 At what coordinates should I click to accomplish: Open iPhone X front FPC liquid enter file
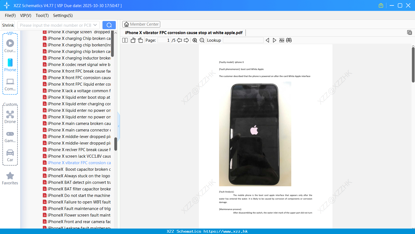click(x=77, y=84)
